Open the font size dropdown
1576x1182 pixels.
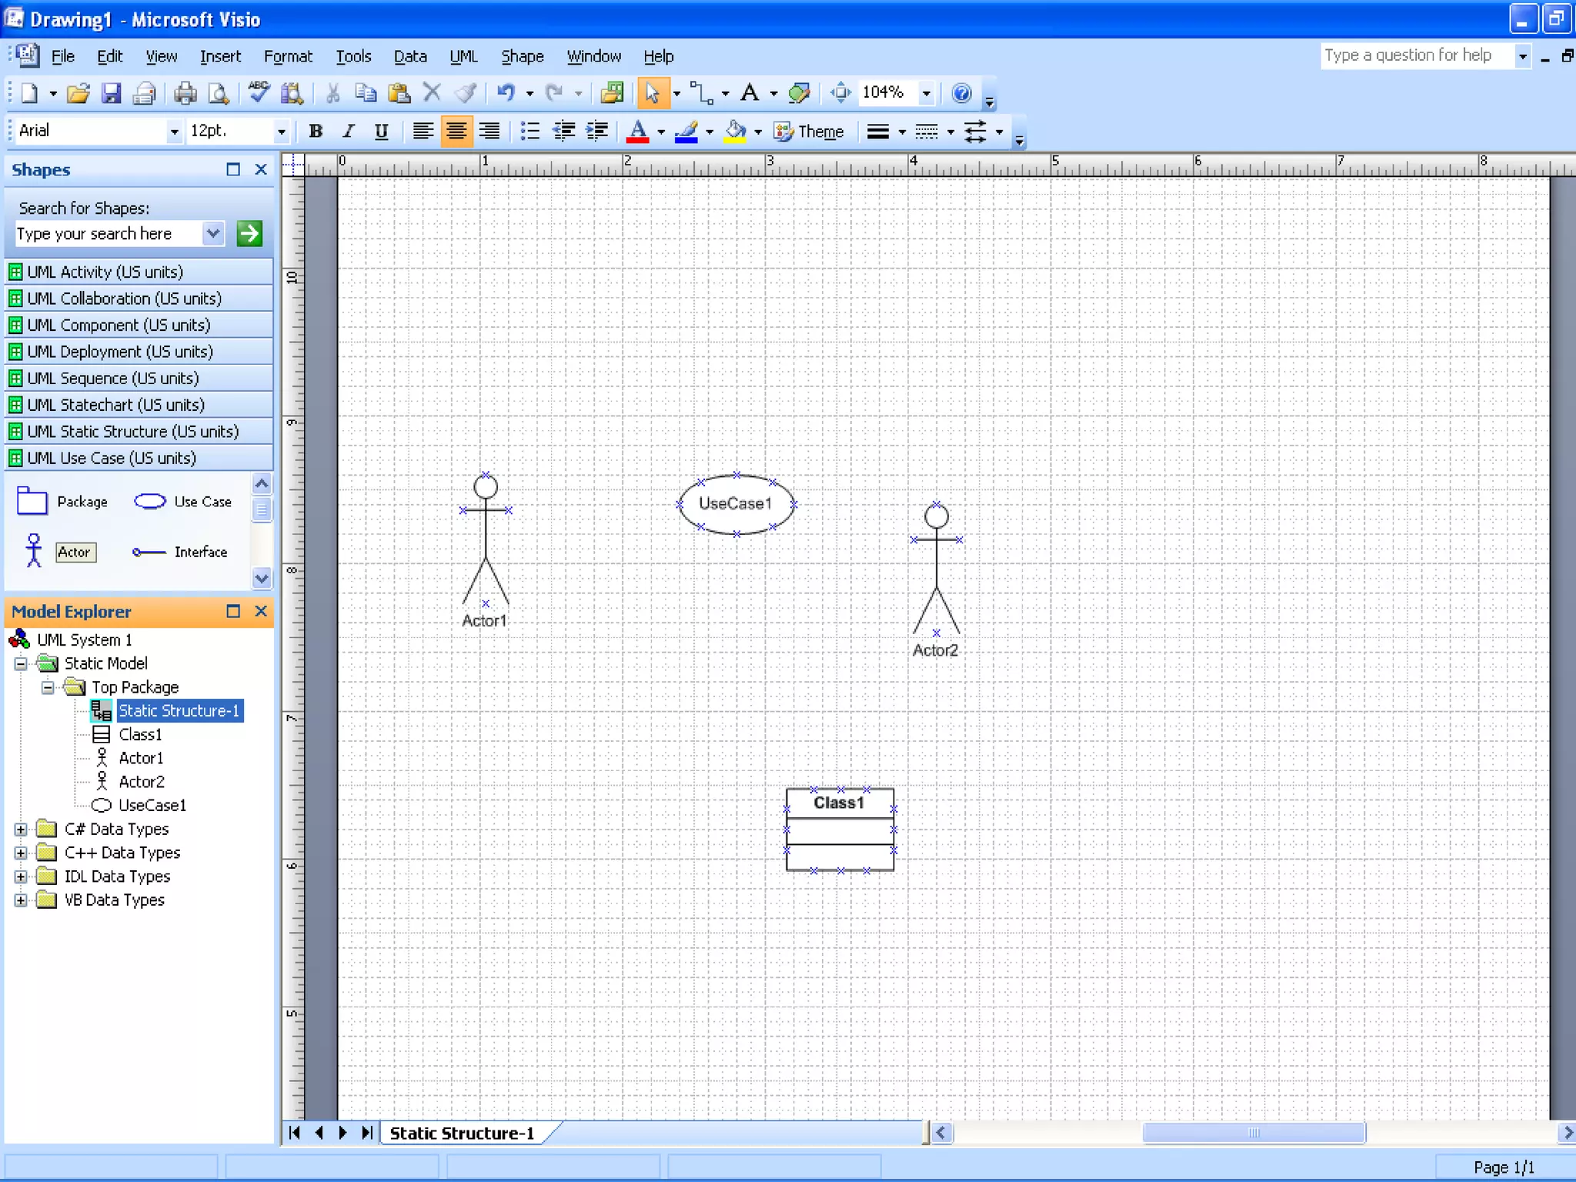coord(281,132)
